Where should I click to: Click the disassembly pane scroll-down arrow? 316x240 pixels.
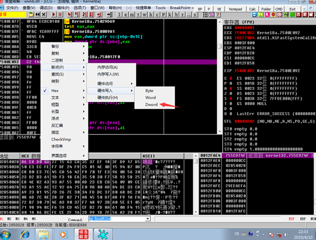click(x=219, y=132)
